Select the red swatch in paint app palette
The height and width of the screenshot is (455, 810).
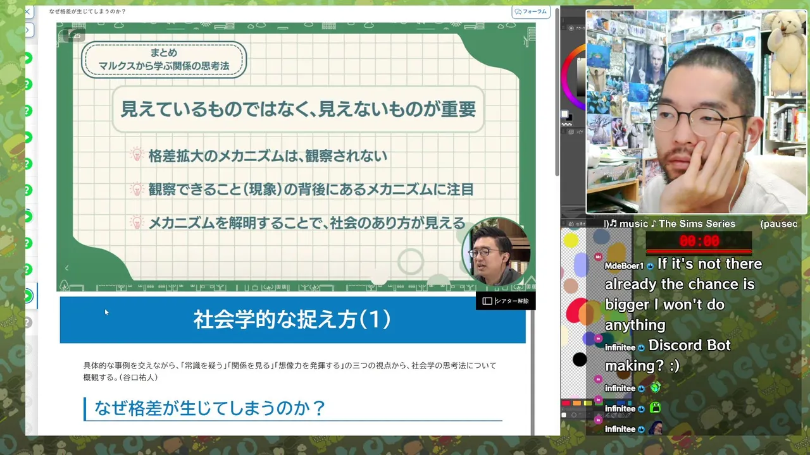[x=566, y=403]
